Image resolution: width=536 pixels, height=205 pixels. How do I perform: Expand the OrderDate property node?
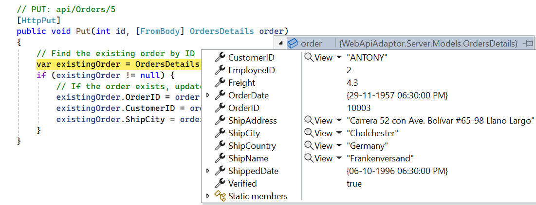tap(208, 95)
